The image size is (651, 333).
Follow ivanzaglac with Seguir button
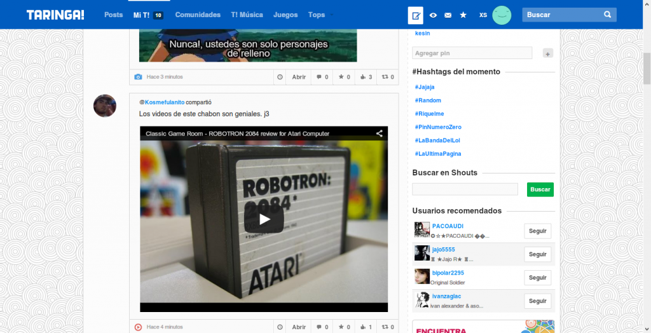tap(538, 301)
